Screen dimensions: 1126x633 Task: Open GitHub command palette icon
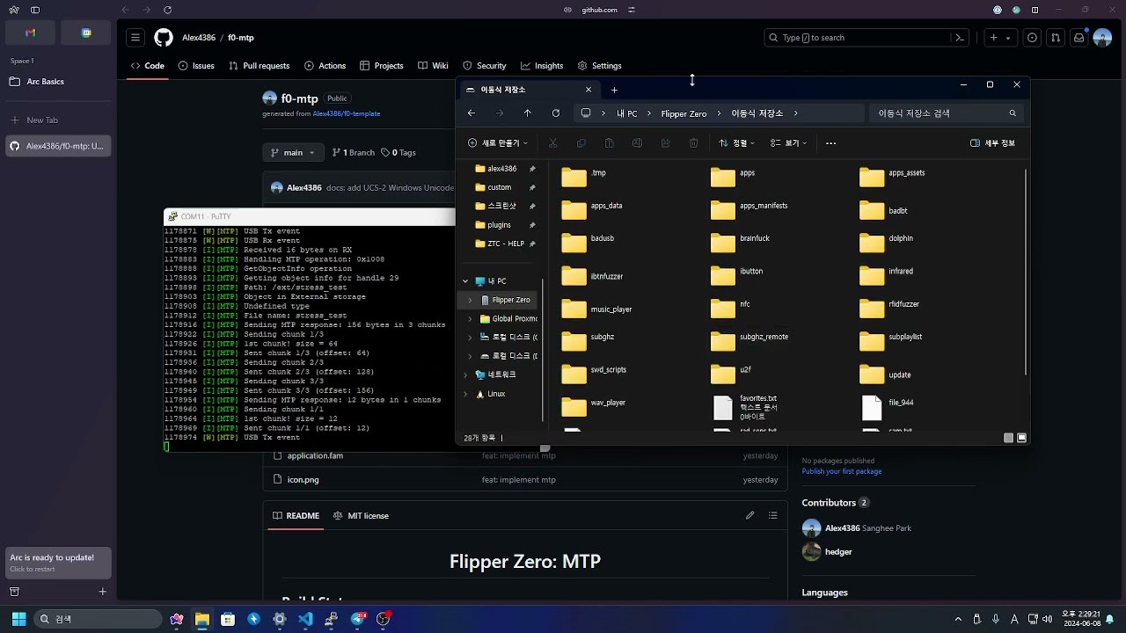(x=960, y=38)
